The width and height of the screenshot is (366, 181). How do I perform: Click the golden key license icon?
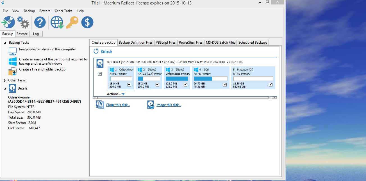click(x=72, y=22)
